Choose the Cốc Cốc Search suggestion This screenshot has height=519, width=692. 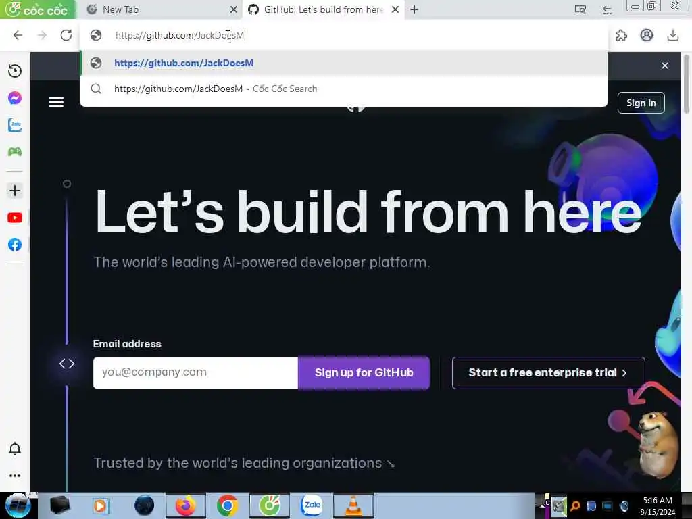344,89
